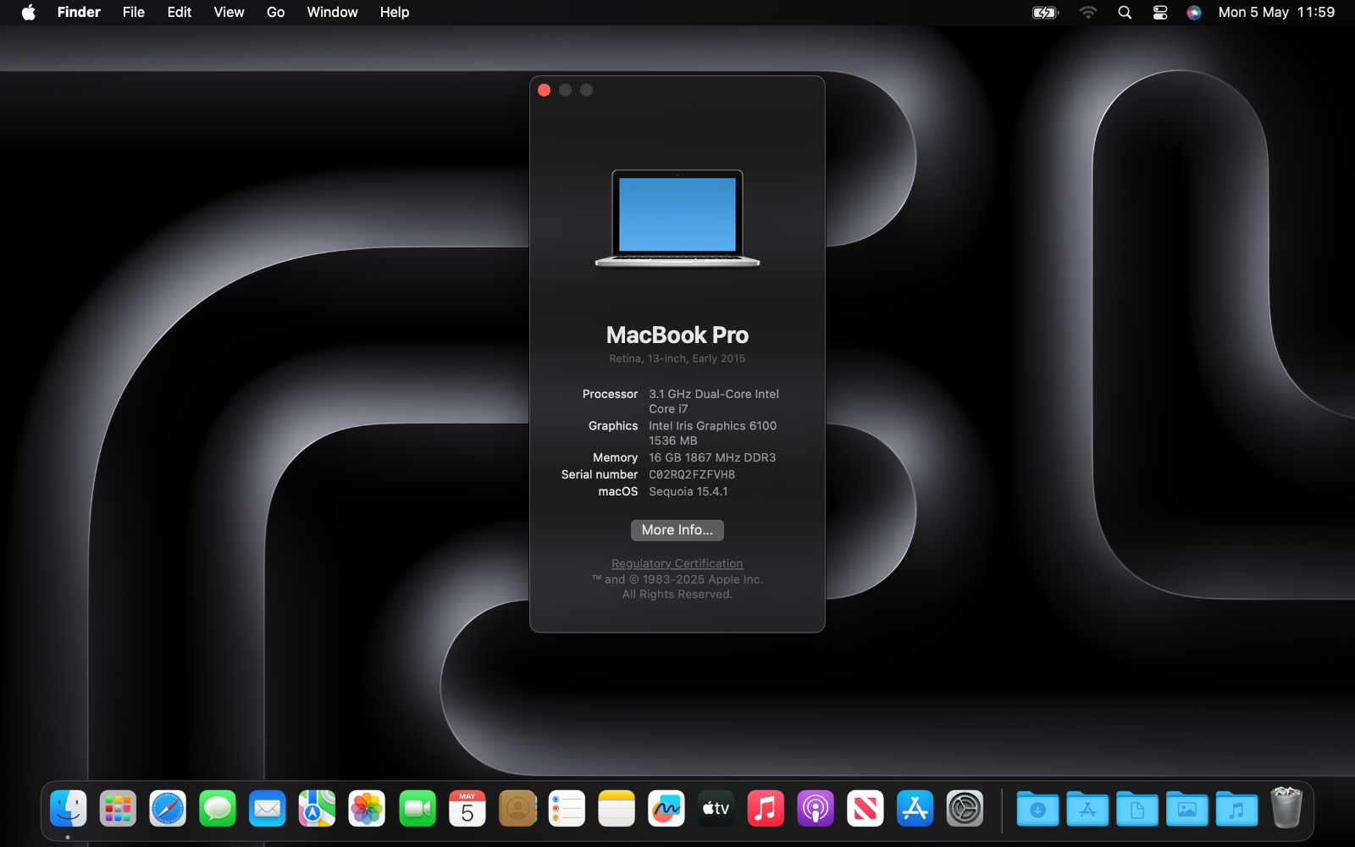Open Control Center in menu bar
1355x847 pixels.
pyautogui.click(x=1160, y=12)
